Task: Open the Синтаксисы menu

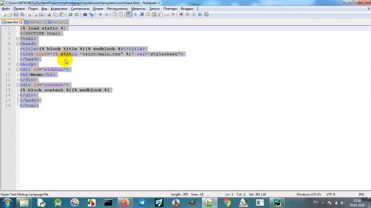Action: pyautogui.click(x=80, y=9)
